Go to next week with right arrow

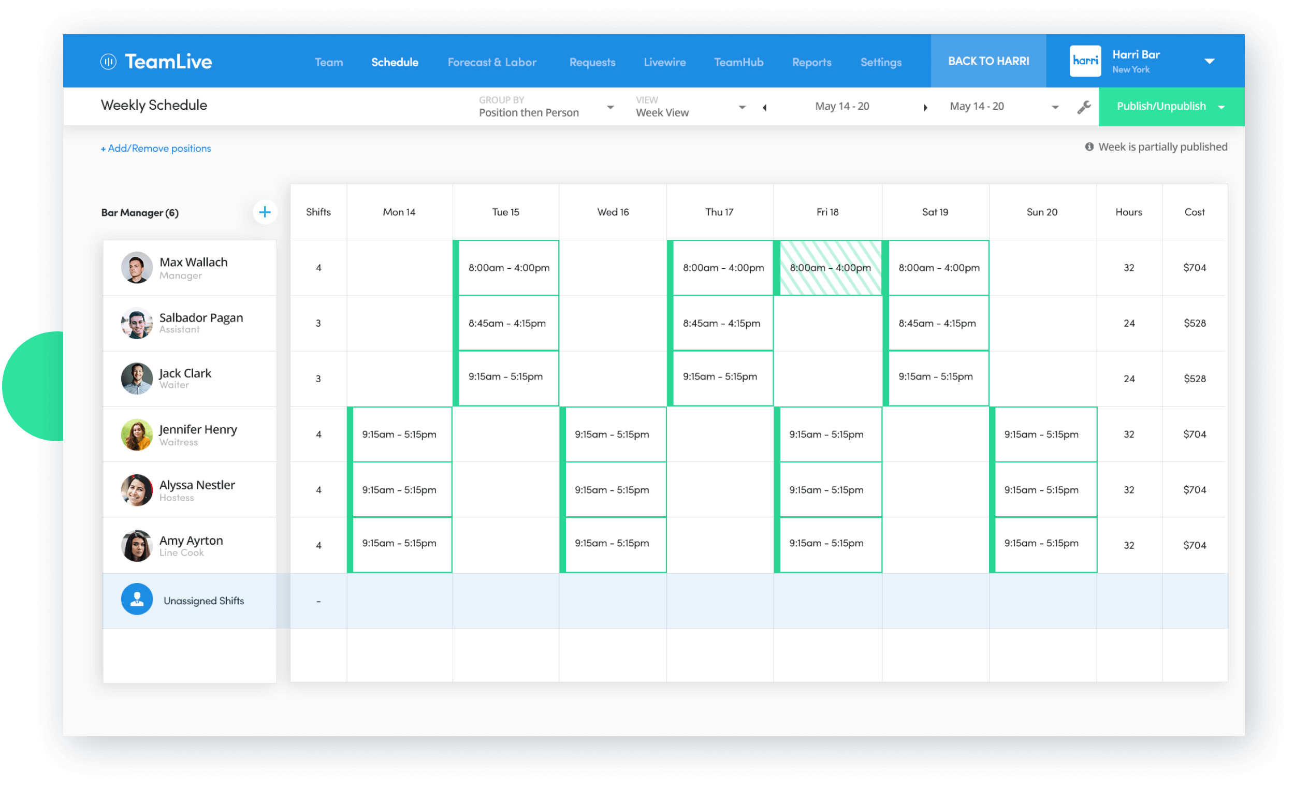click(925, 107)
